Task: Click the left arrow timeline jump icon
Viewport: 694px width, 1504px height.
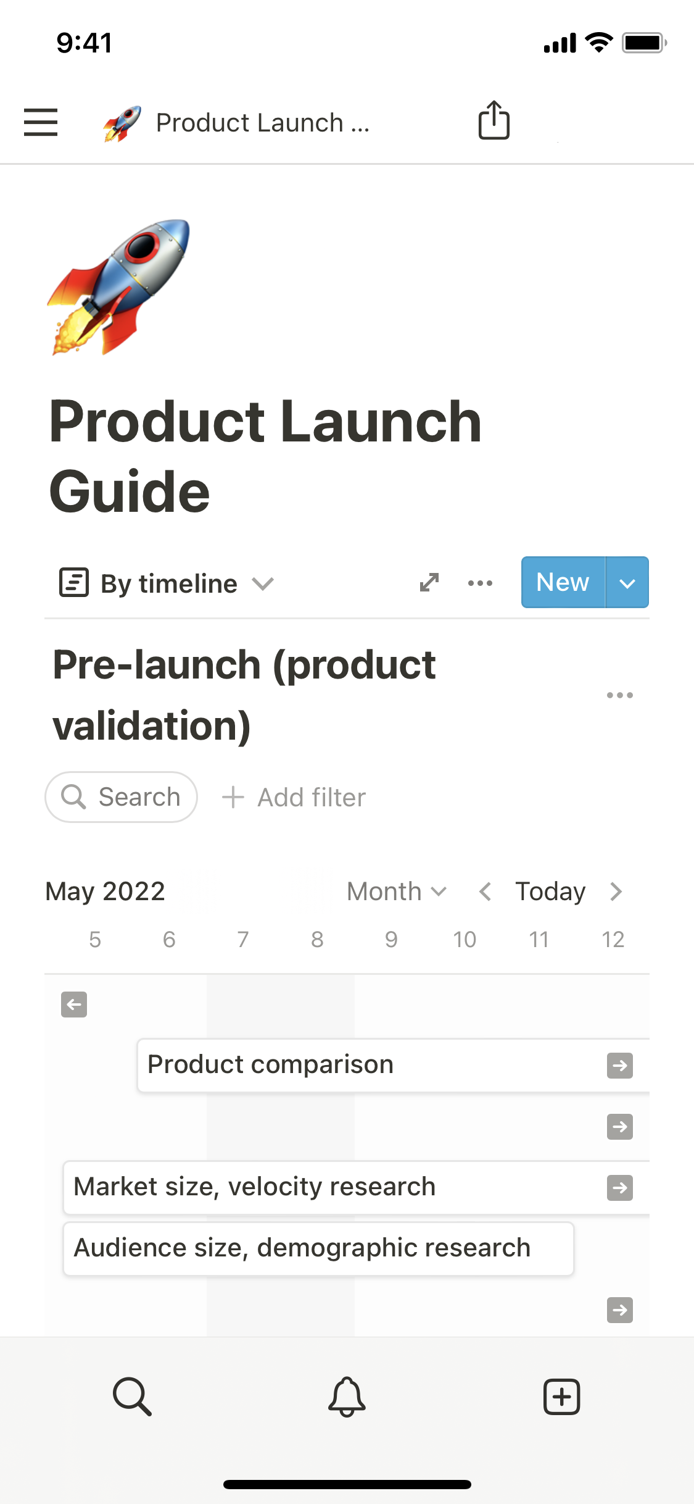Action: 74,1005
